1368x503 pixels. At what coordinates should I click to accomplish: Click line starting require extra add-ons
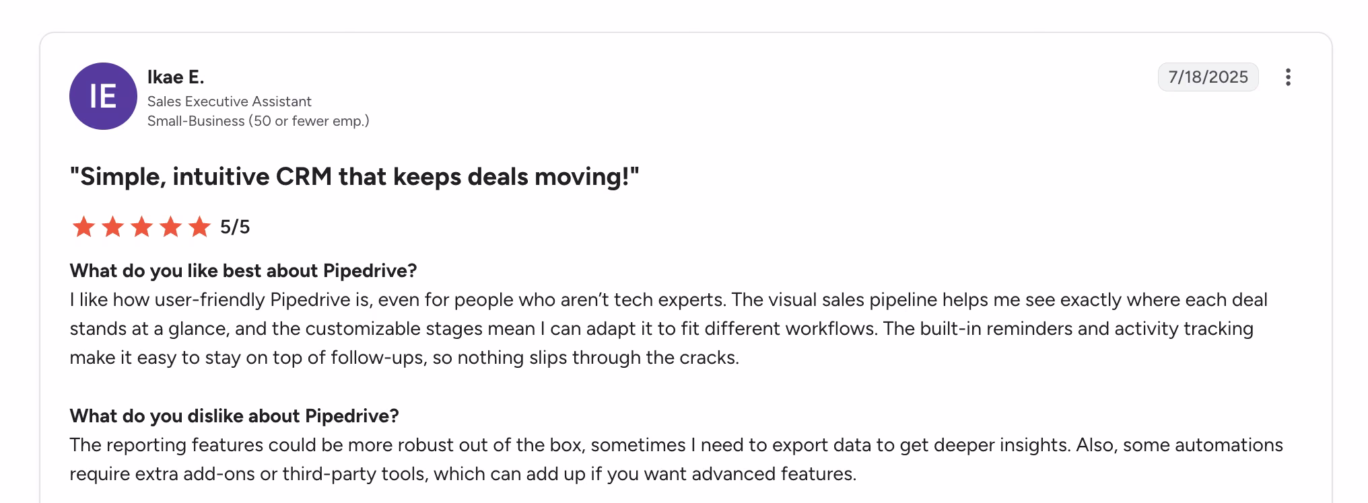[x=463, y=473]
